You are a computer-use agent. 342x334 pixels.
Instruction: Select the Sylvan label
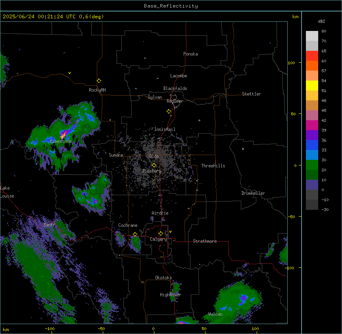(x=155, y=97)
